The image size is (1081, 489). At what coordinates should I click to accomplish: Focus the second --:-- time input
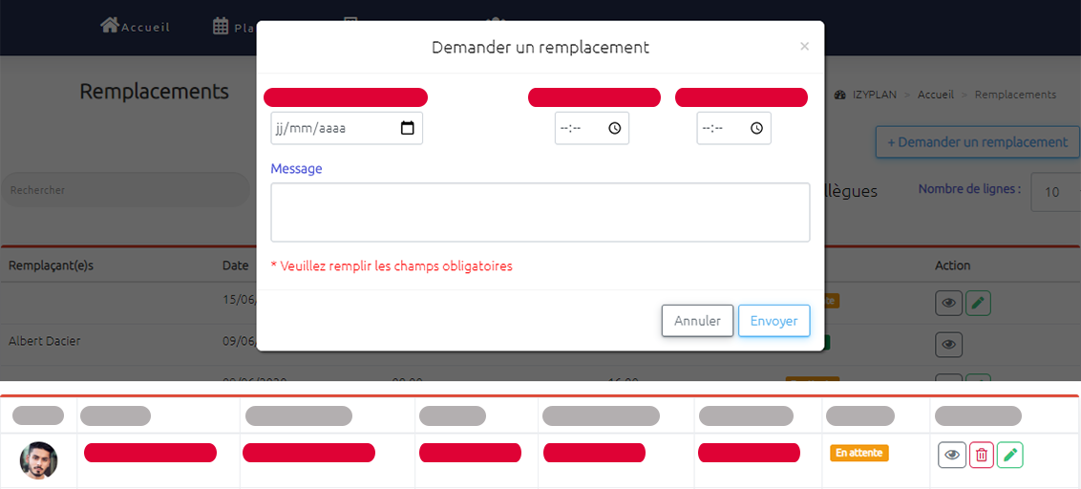(734, 128)
